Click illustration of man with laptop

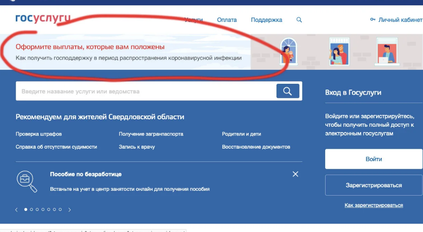[387, 51]
